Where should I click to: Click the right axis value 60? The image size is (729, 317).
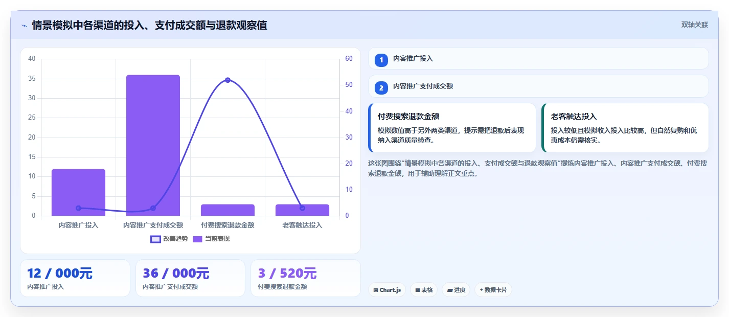349,59
